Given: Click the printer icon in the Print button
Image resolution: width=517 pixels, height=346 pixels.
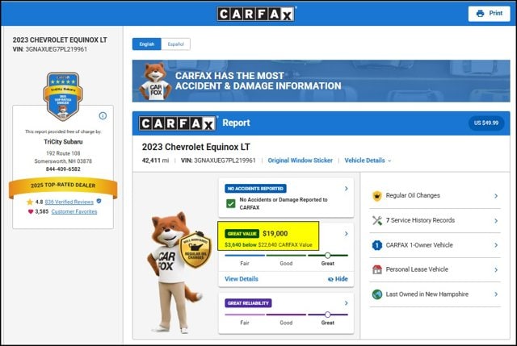Looking at the screenshot, I should [481, 14].
